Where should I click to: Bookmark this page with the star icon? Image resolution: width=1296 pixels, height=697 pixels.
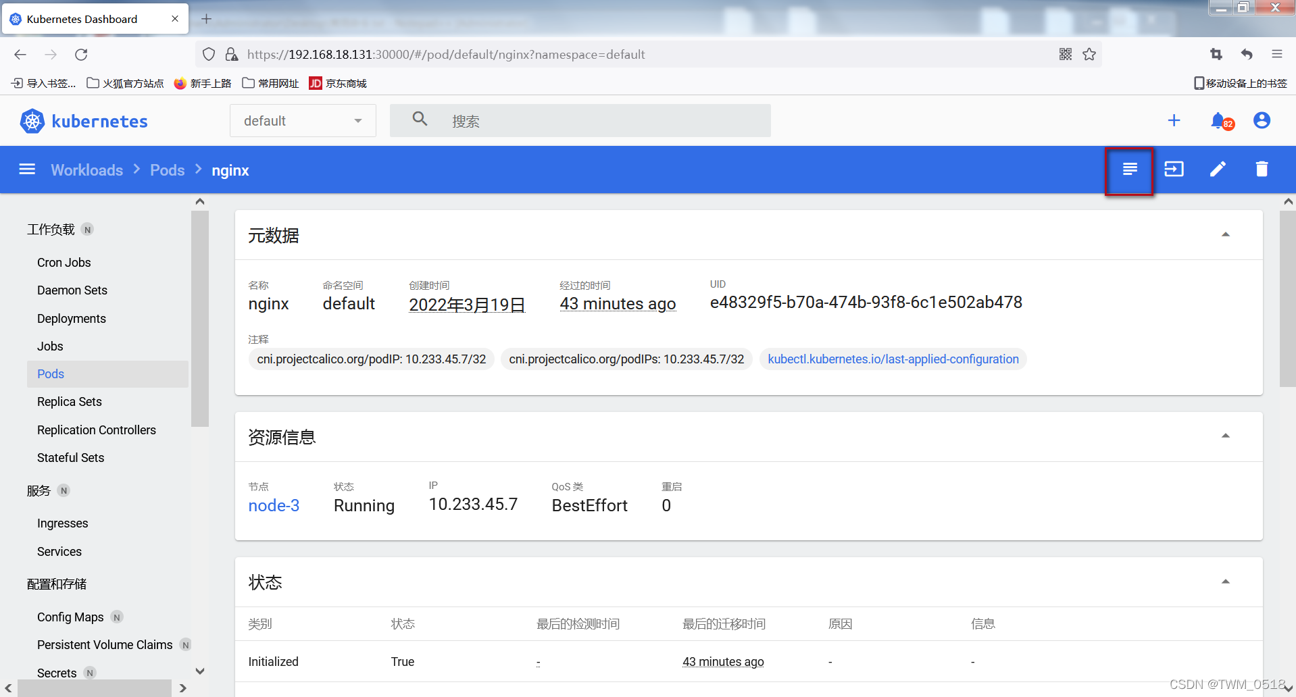(1089, 55)
